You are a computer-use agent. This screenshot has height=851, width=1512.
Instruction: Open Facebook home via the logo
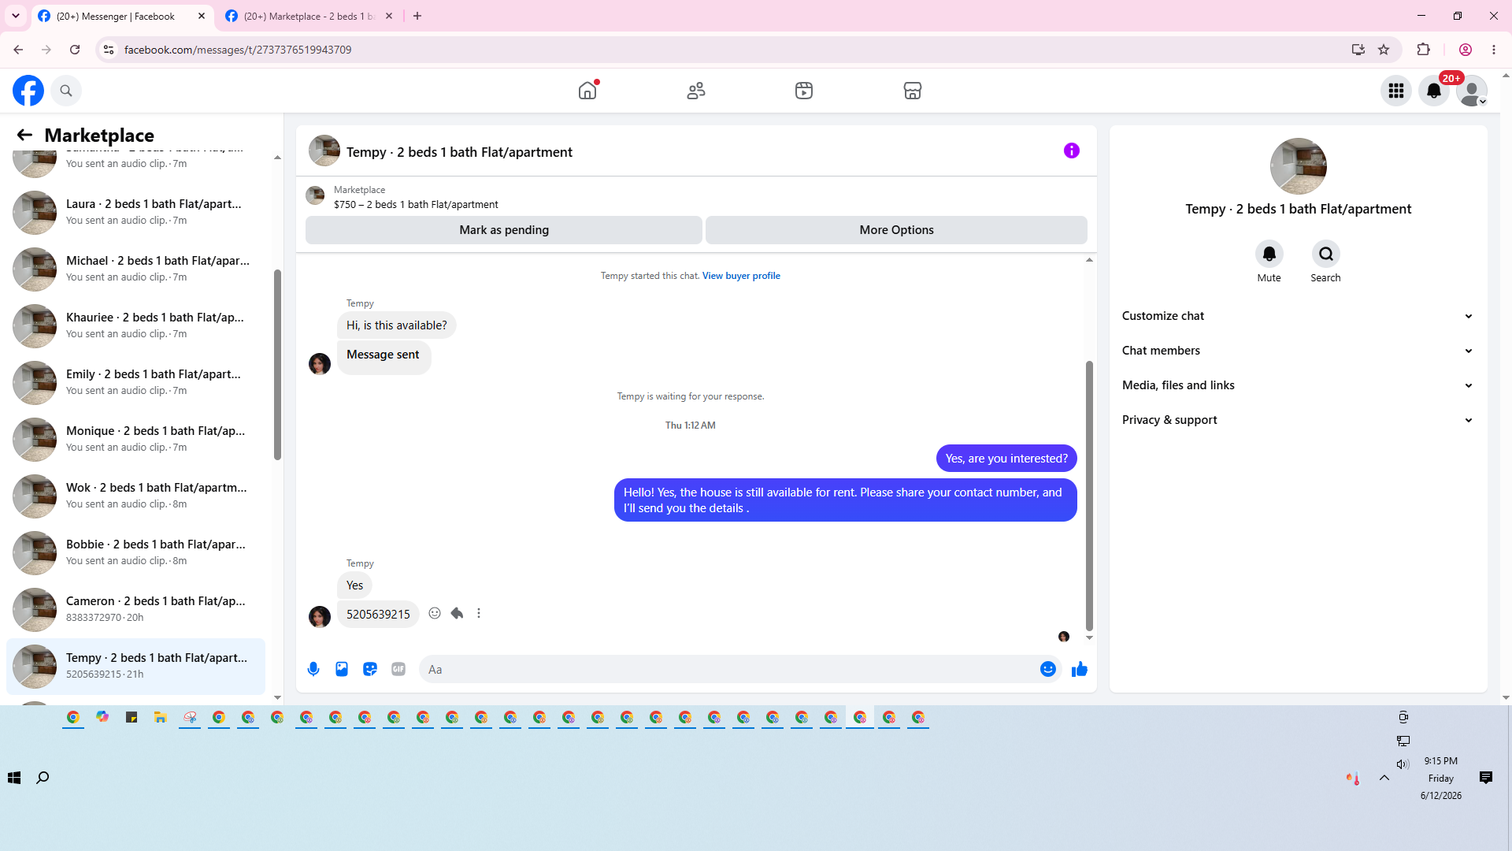[x=28, y=91]
